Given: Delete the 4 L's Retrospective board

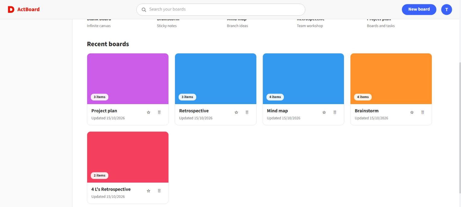Looking at the screenshot, I should [159, 191].
